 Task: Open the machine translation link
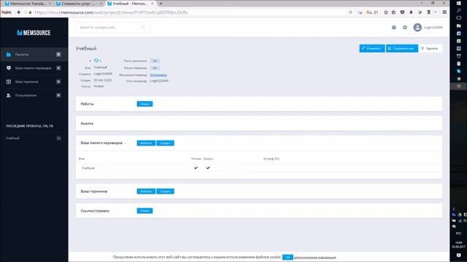pos(158,75)
